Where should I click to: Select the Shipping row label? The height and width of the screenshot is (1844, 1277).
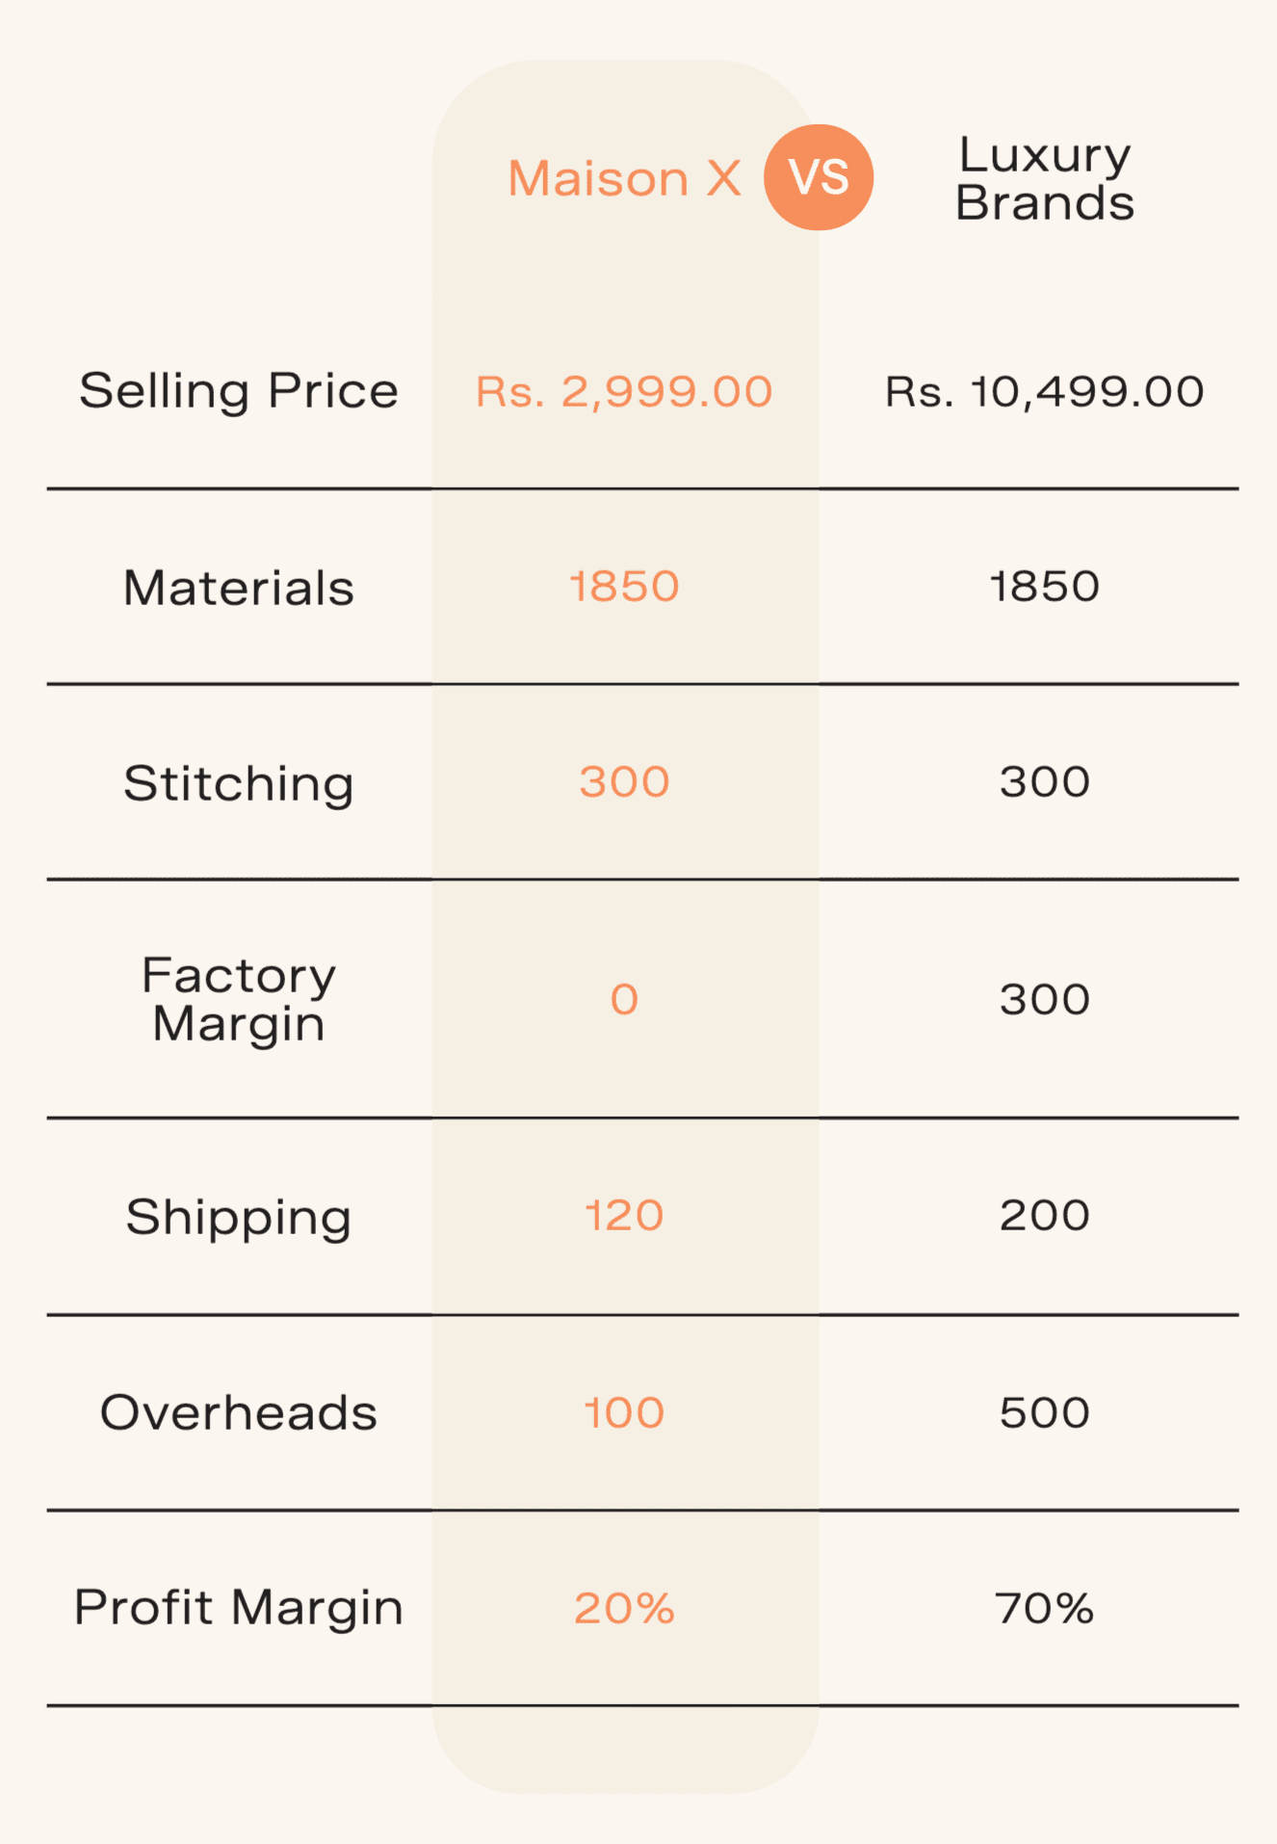coord(239,1217)
